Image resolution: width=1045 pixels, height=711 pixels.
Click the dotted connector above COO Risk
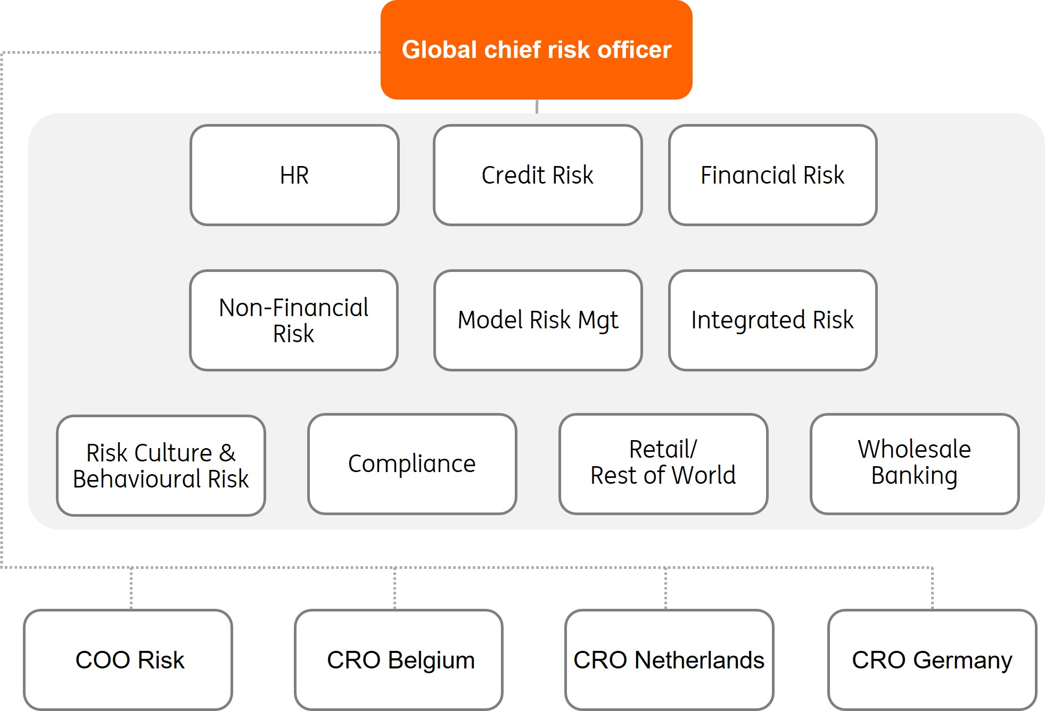click(x=131, y=589)
